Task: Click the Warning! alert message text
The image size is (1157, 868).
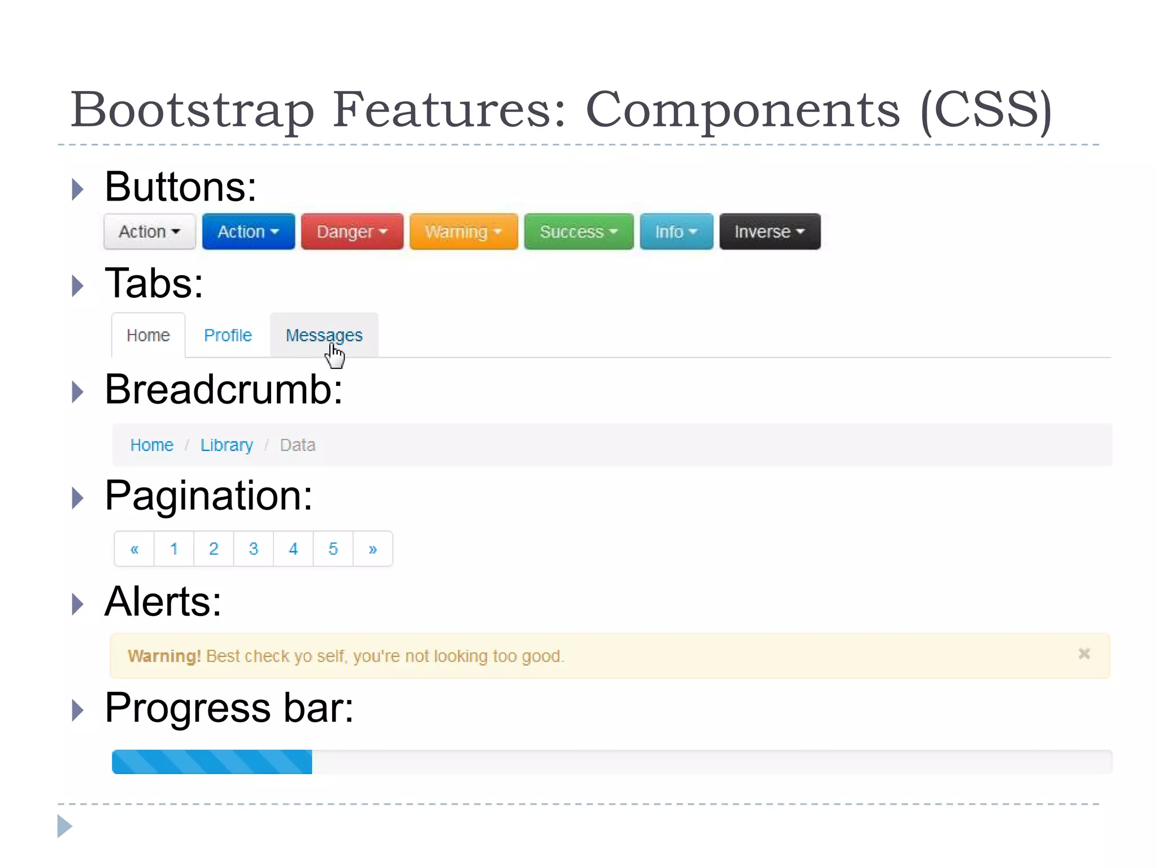Action: (x=346, y=656)
